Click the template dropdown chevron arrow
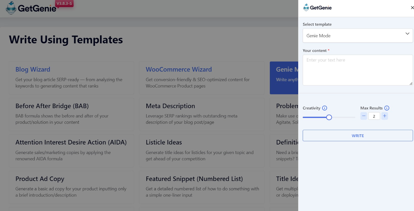This screenshot has height=211, width=414. [407, 34]
